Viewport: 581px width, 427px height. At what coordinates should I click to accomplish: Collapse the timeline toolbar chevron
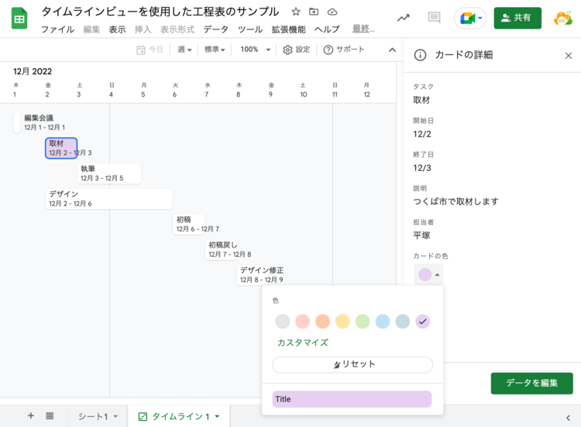pos(392,50)
